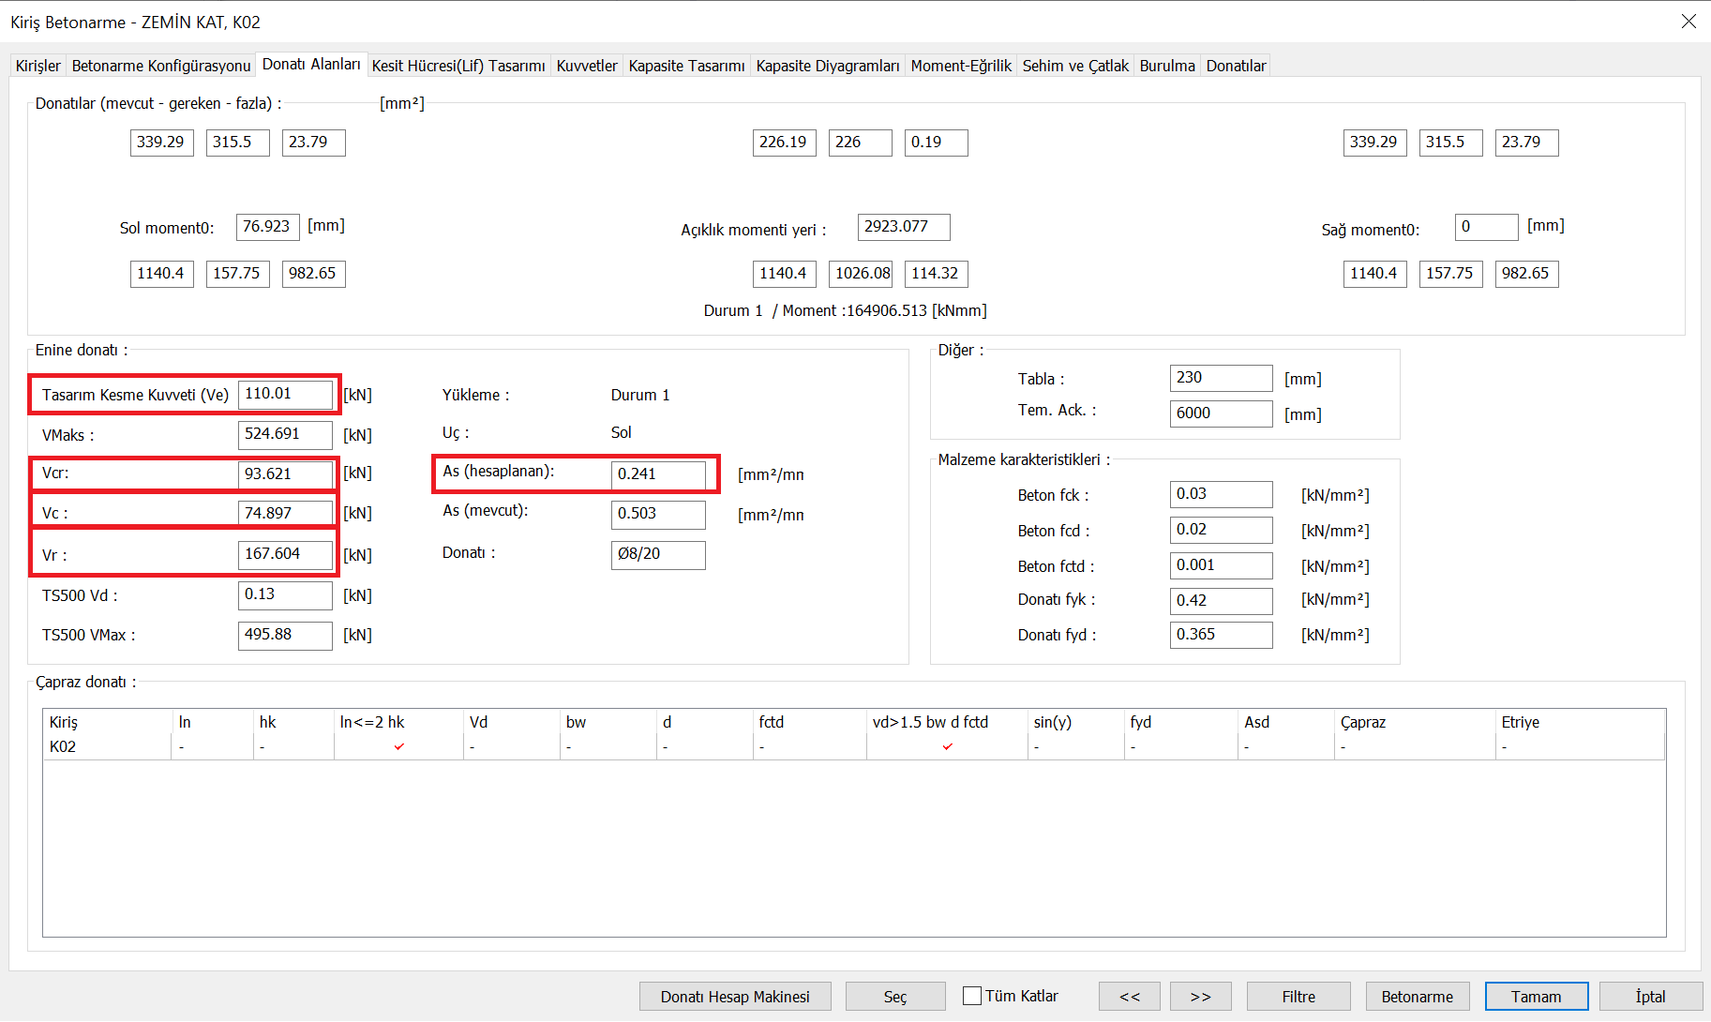Click the Donatı Hesap Makinesi button

point(734,997)
